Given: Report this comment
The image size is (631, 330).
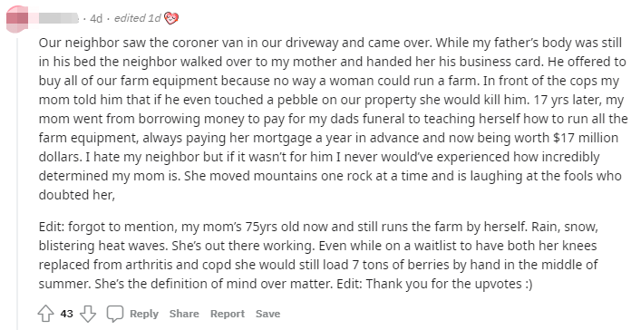Looking at the screenshot, I should point(228,314).
